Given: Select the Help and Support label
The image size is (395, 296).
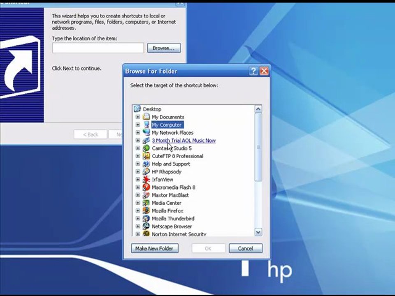Looking at the screenshot, I should pos(171,164).
